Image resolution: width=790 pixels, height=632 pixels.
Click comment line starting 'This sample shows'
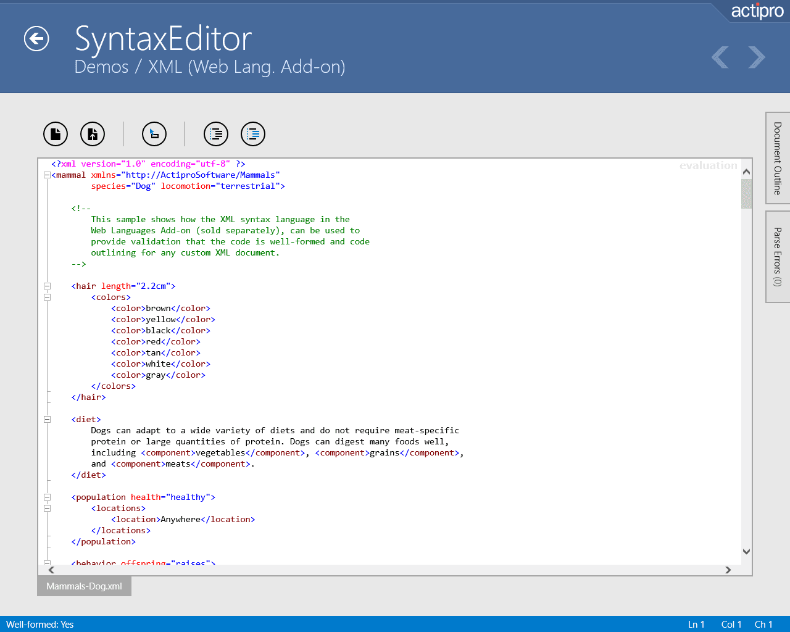tap(220, 220)
